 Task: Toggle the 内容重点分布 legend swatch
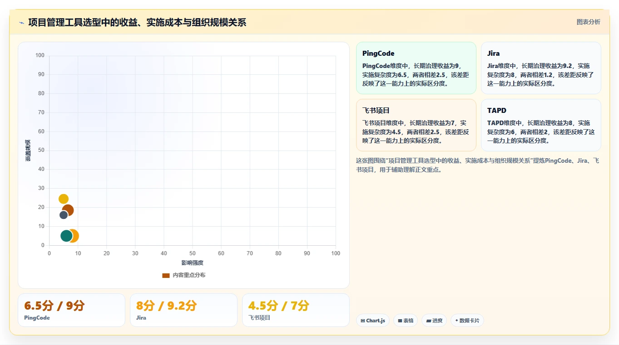[x=166, y=275]
